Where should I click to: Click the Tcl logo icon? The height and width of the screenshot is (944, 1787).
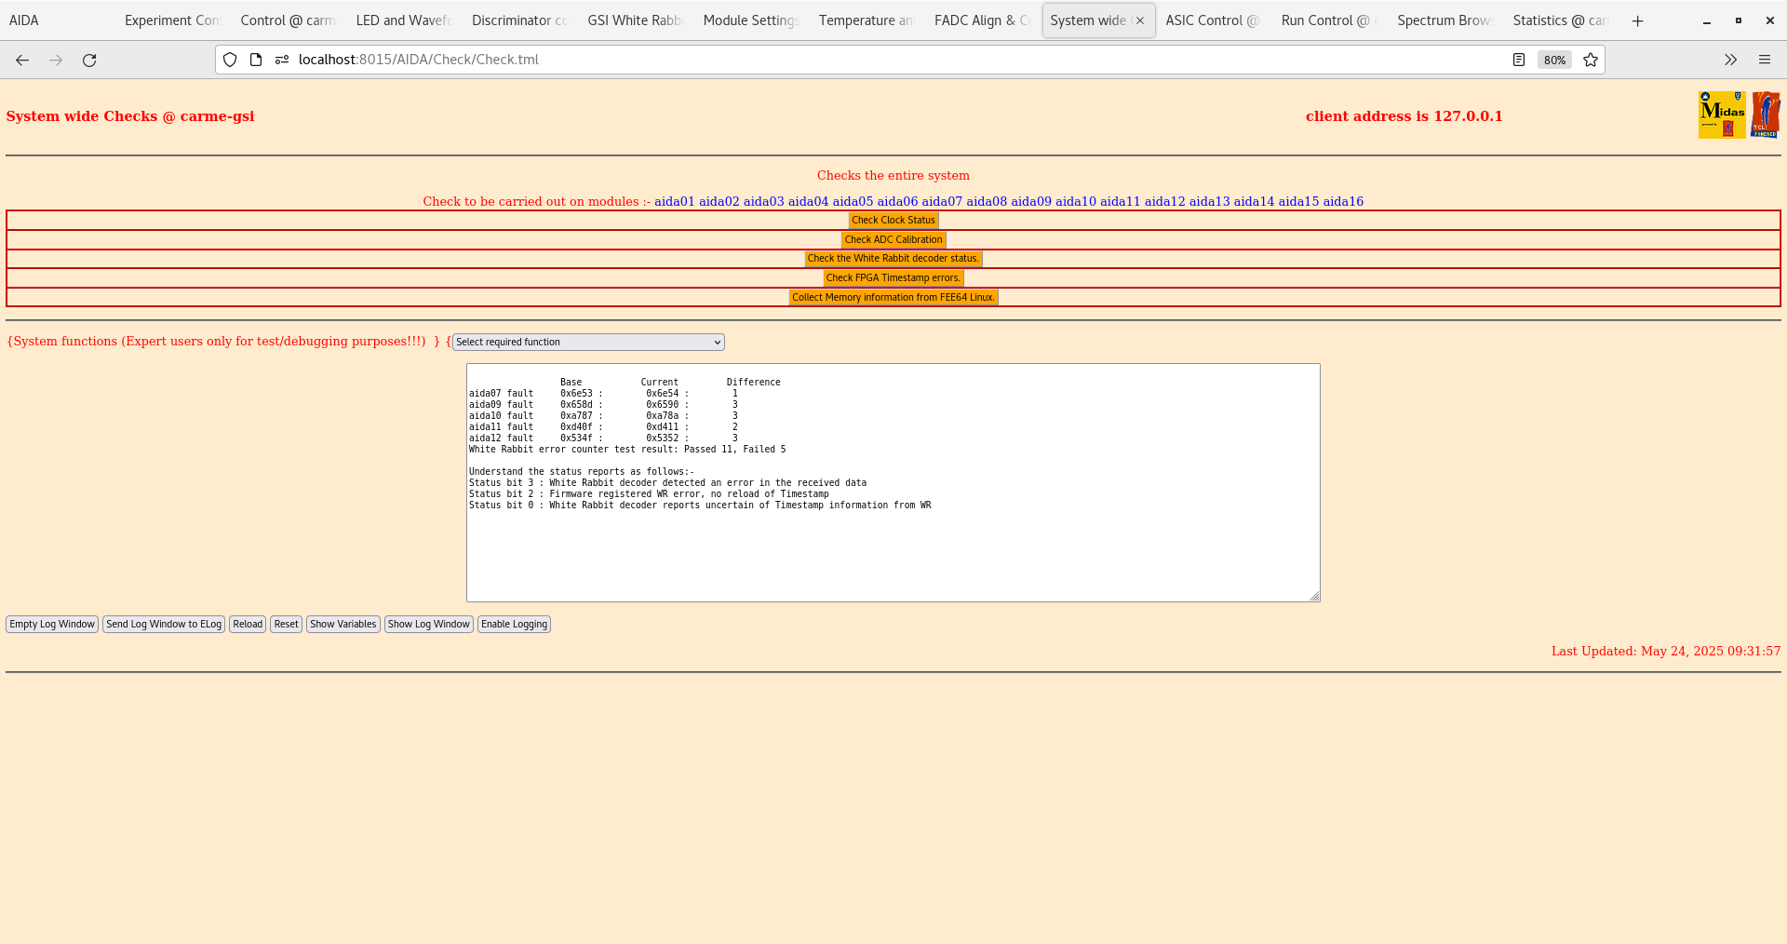1766,114
